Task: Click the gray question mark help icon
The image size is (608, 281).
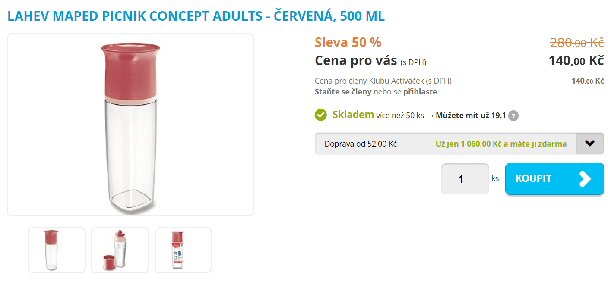Action: pos(513,116)
